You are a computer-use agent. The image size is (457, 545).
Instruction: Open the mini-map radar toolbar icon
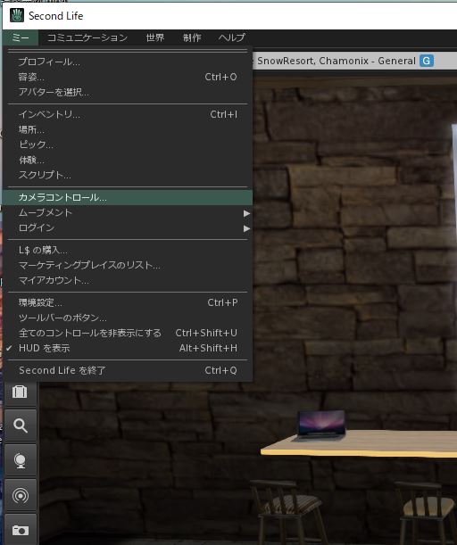pos(21,495)
